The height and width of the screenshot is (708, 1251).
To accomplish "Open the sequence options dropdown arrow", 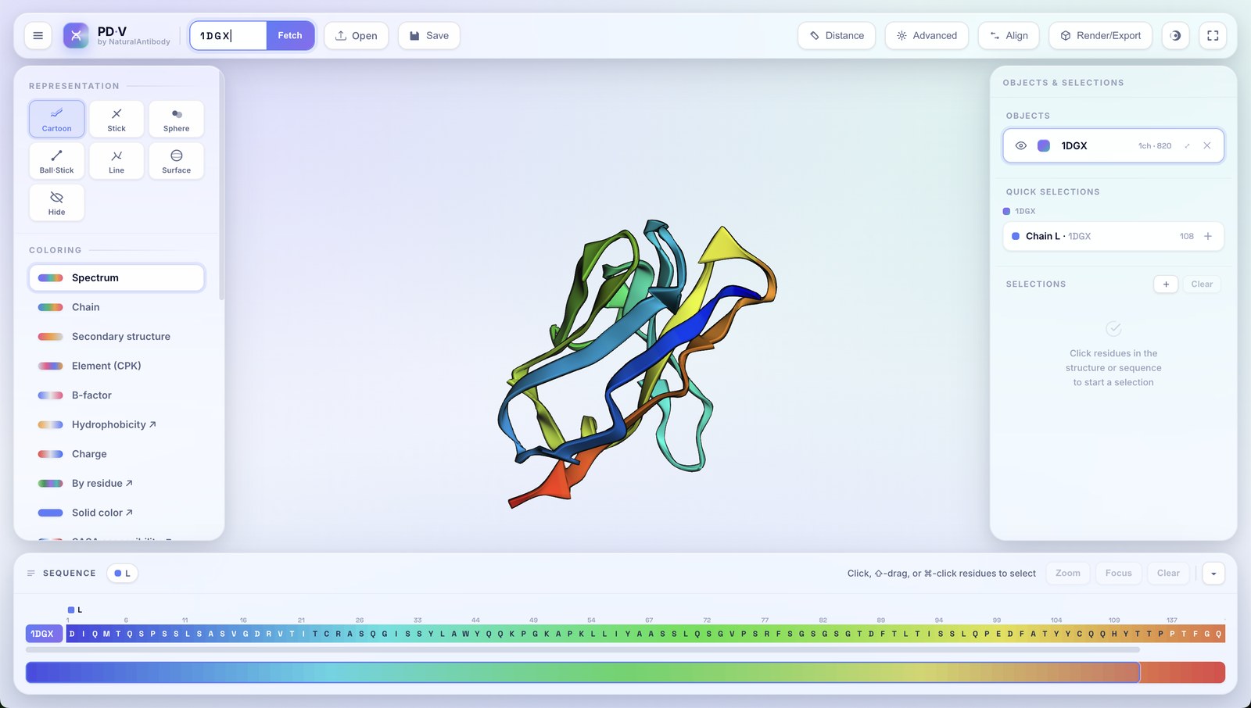I will [x=1213, y=574].
